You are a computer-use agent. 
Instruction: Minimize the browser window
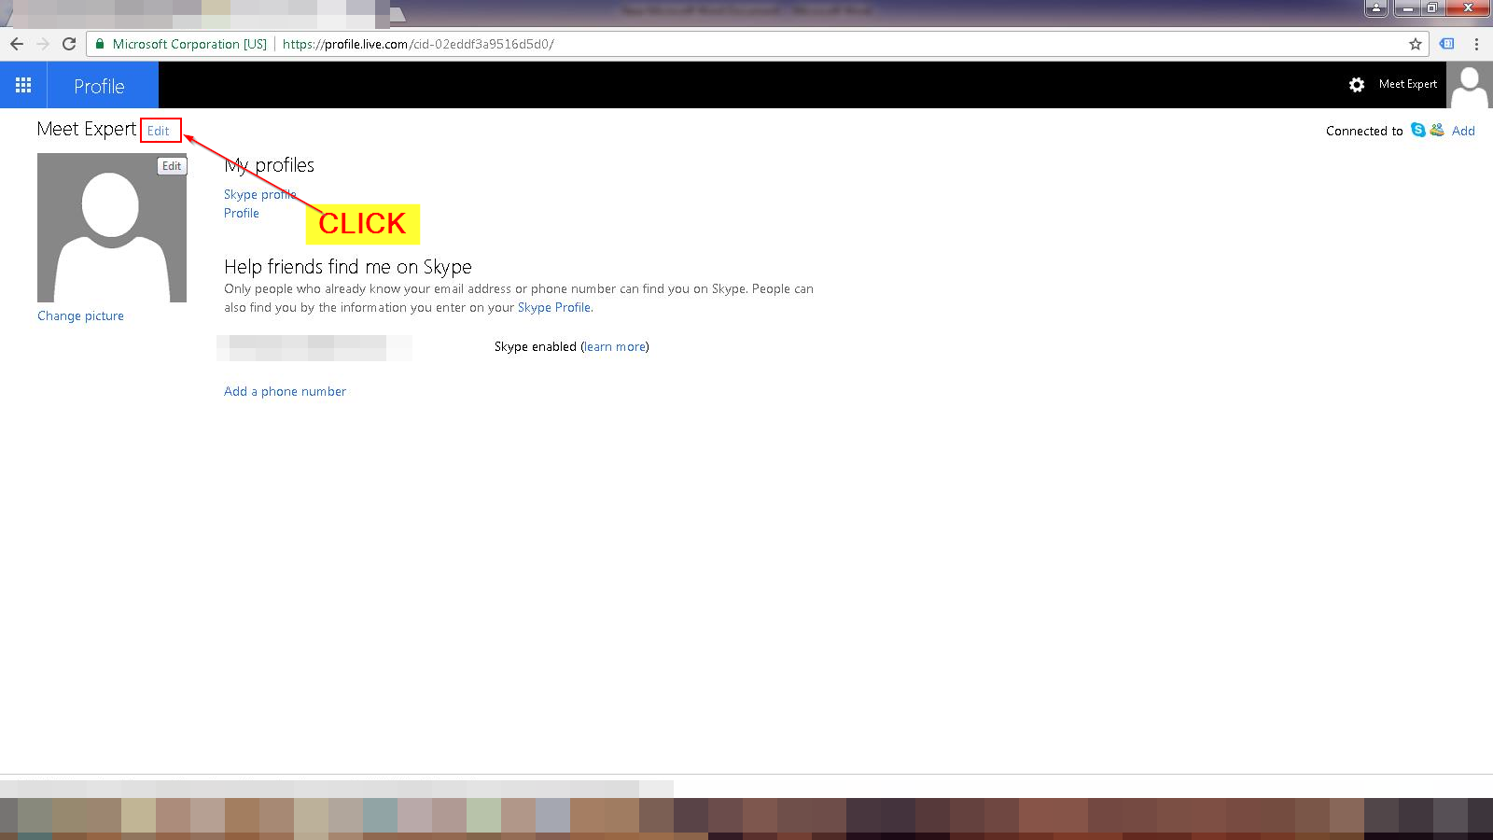(x=1406, y=8)
